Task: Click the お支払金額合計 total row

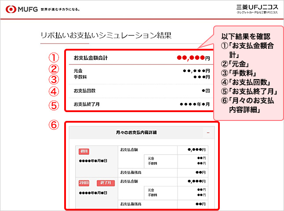Action: 141,58
